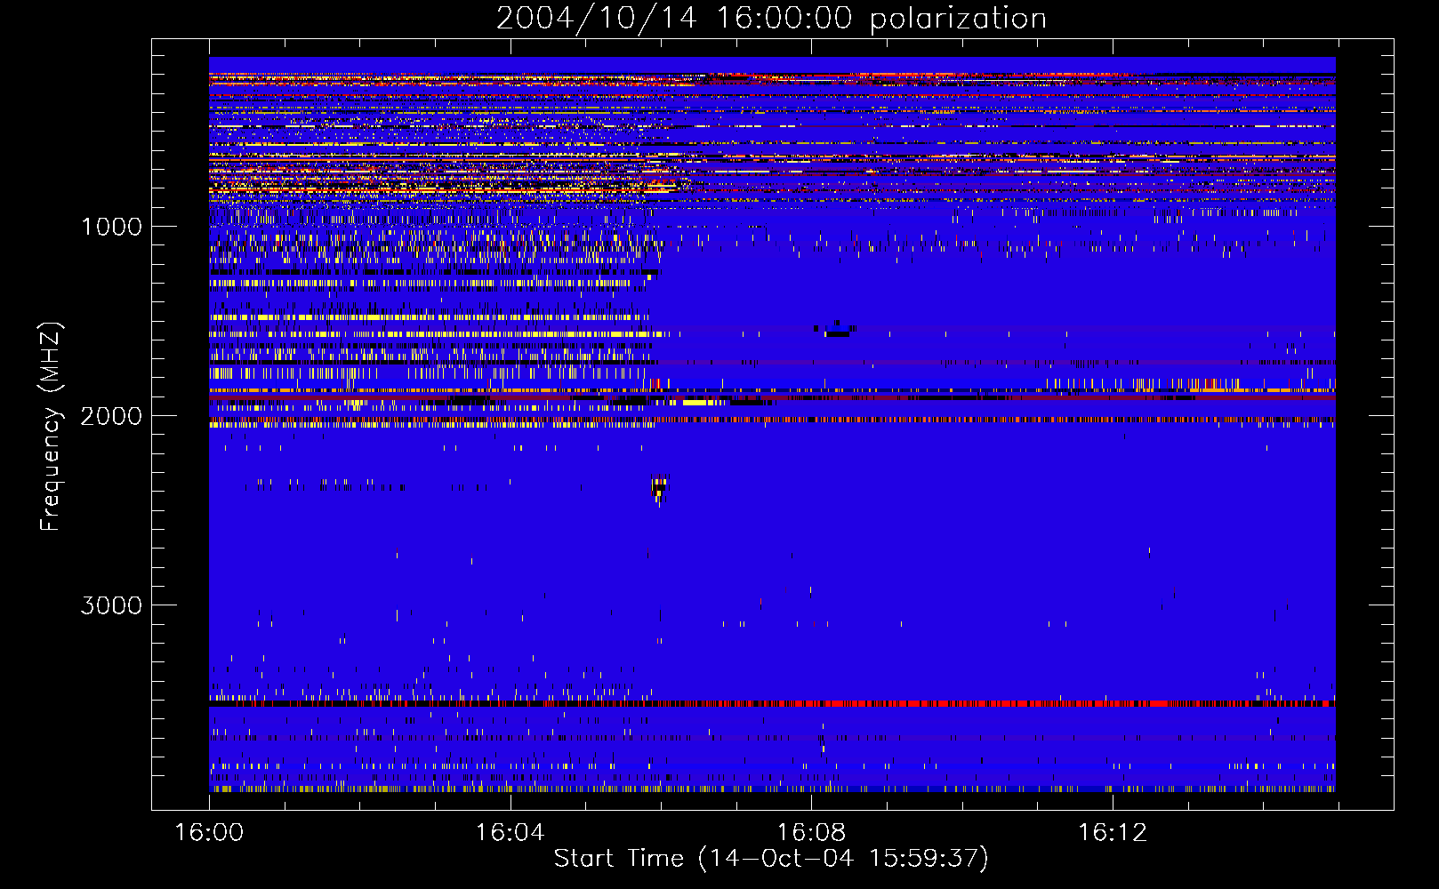Click the black feature near 16:08 at 1550 MHz
Screen dimensions: 1439x889
836,329
